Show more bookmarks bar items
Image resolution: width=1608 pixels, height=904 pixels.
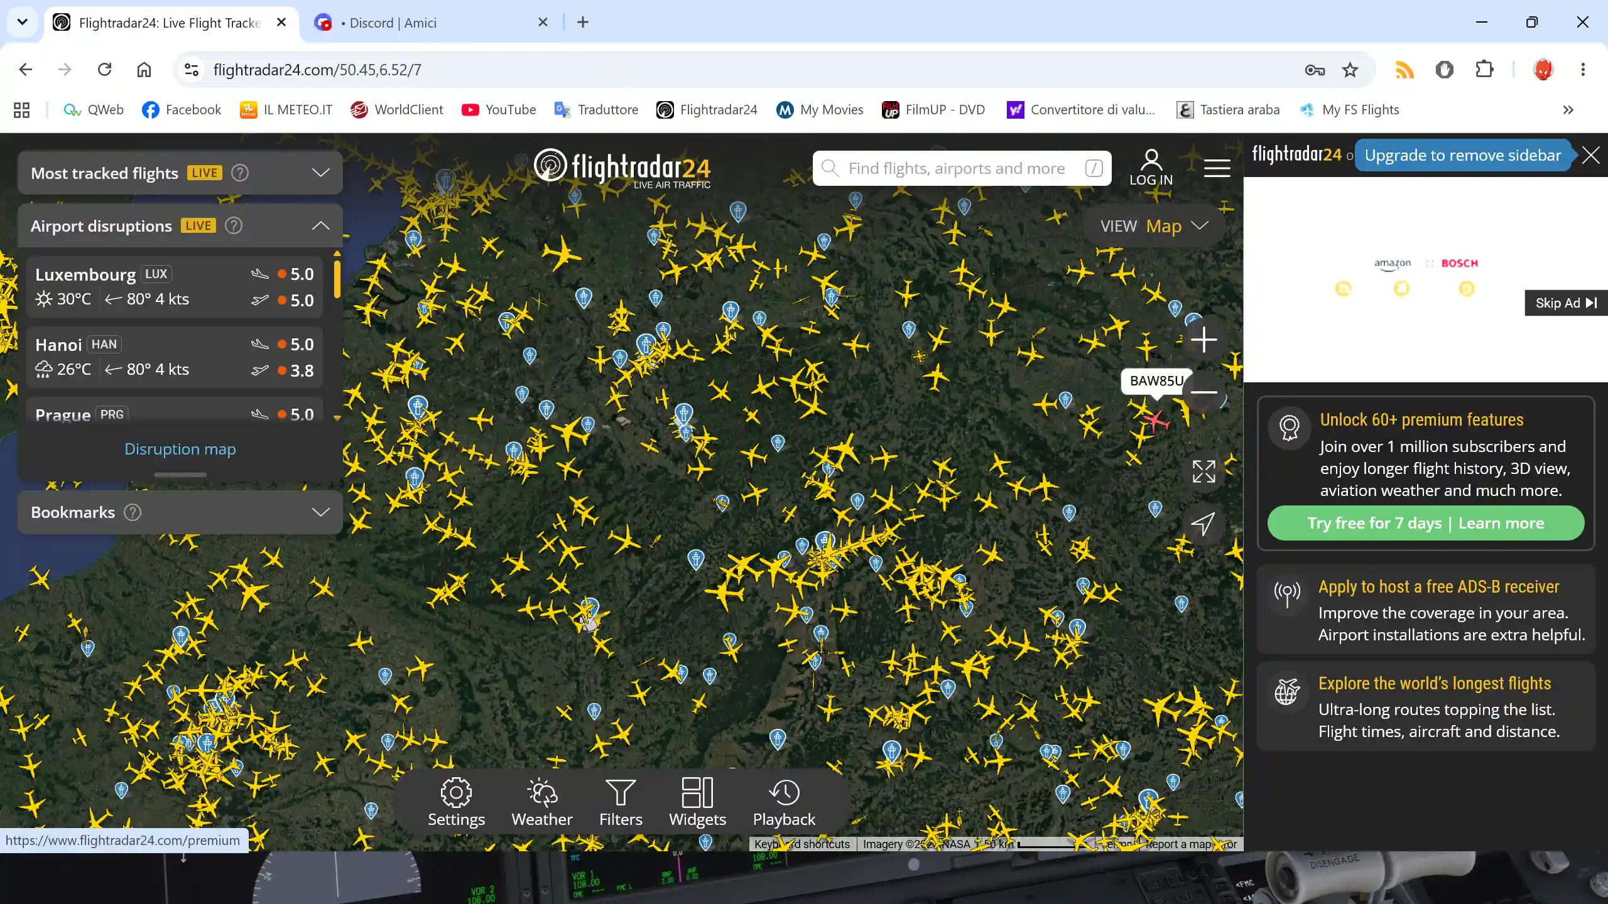pyautogui.click(x=1568, y=110)
